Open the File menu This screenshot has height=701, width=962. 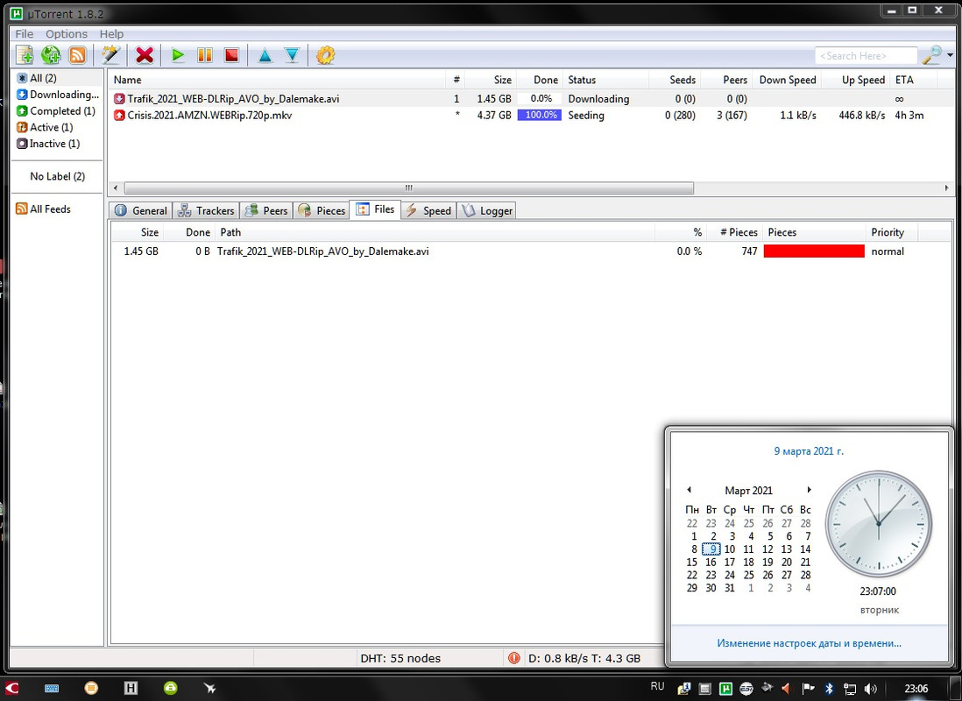tap(25, 34)
